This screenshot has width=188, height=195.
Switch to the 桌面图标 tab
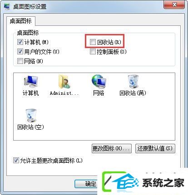tap(21, 21)
